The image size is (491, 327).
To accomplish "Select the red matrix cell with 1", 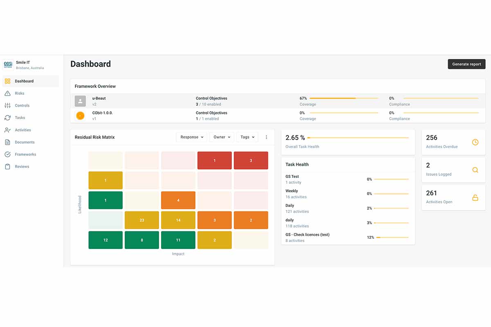I will 214,161.
